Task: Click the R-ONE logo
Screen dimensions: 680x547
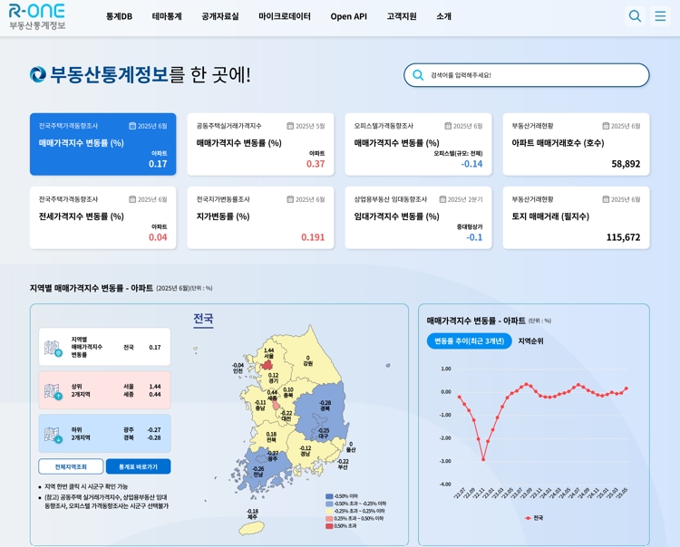Action: tap(37, 16)
